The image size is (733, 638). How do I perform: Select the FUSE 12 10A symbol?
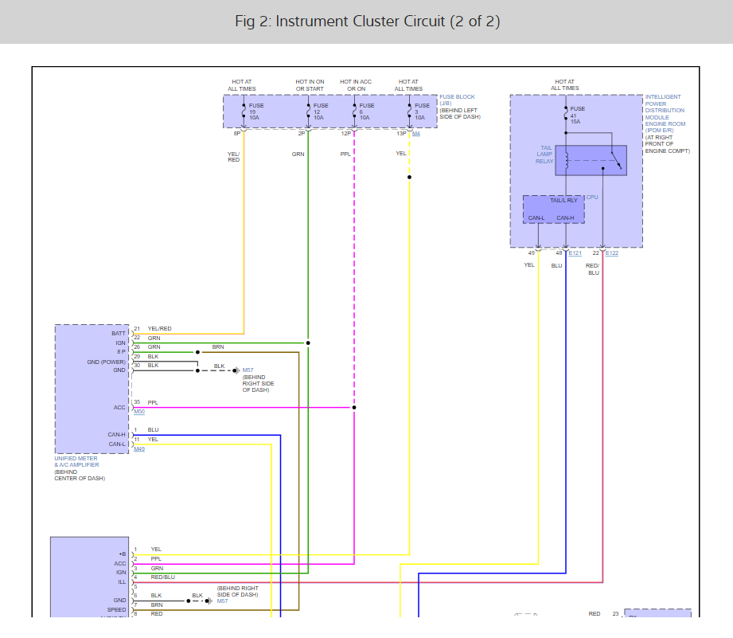[x=309, y=112]
